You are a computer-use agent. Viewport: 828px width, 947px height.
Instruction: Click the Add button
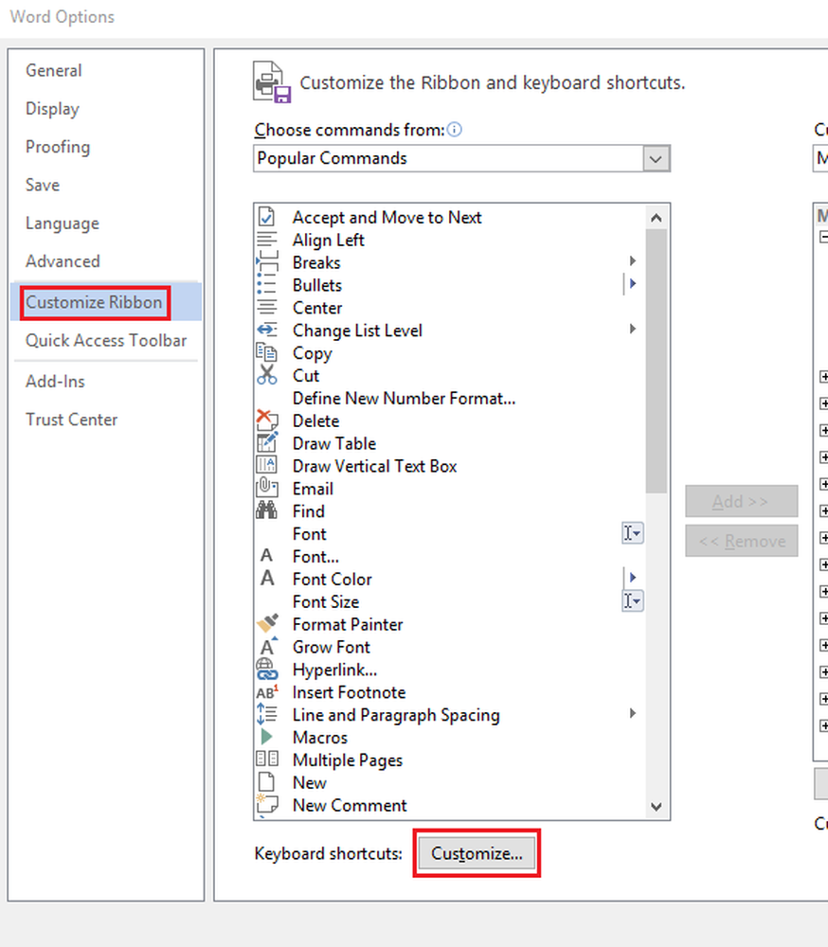(x=741, y=501)
